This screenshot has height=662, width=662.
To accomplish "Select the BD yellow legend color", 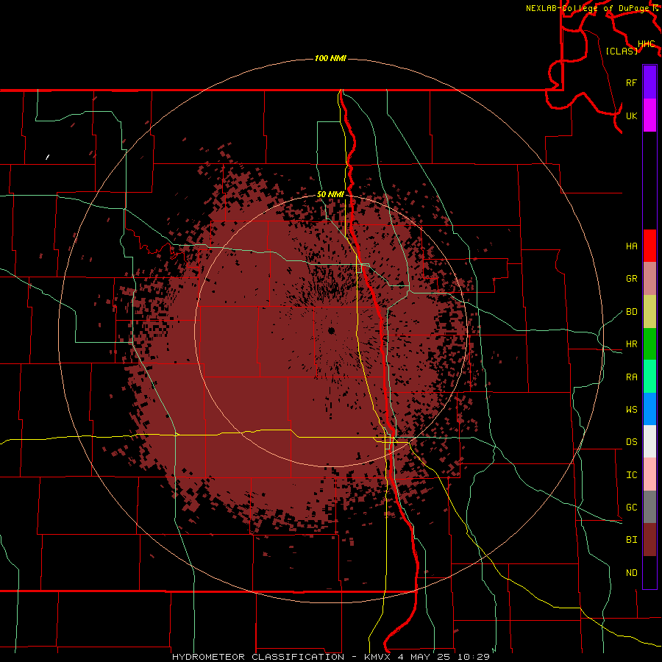I will (649, 312).
